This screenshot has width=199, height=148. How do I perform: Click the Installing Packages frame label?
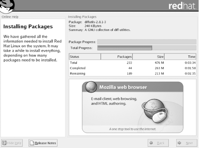click(82, 17)
